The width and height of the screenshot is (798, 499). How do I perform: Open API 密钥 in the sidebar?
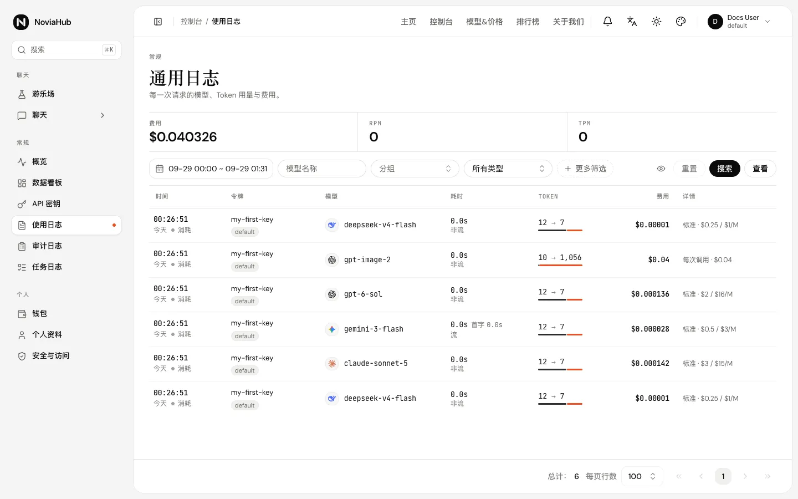66,204
